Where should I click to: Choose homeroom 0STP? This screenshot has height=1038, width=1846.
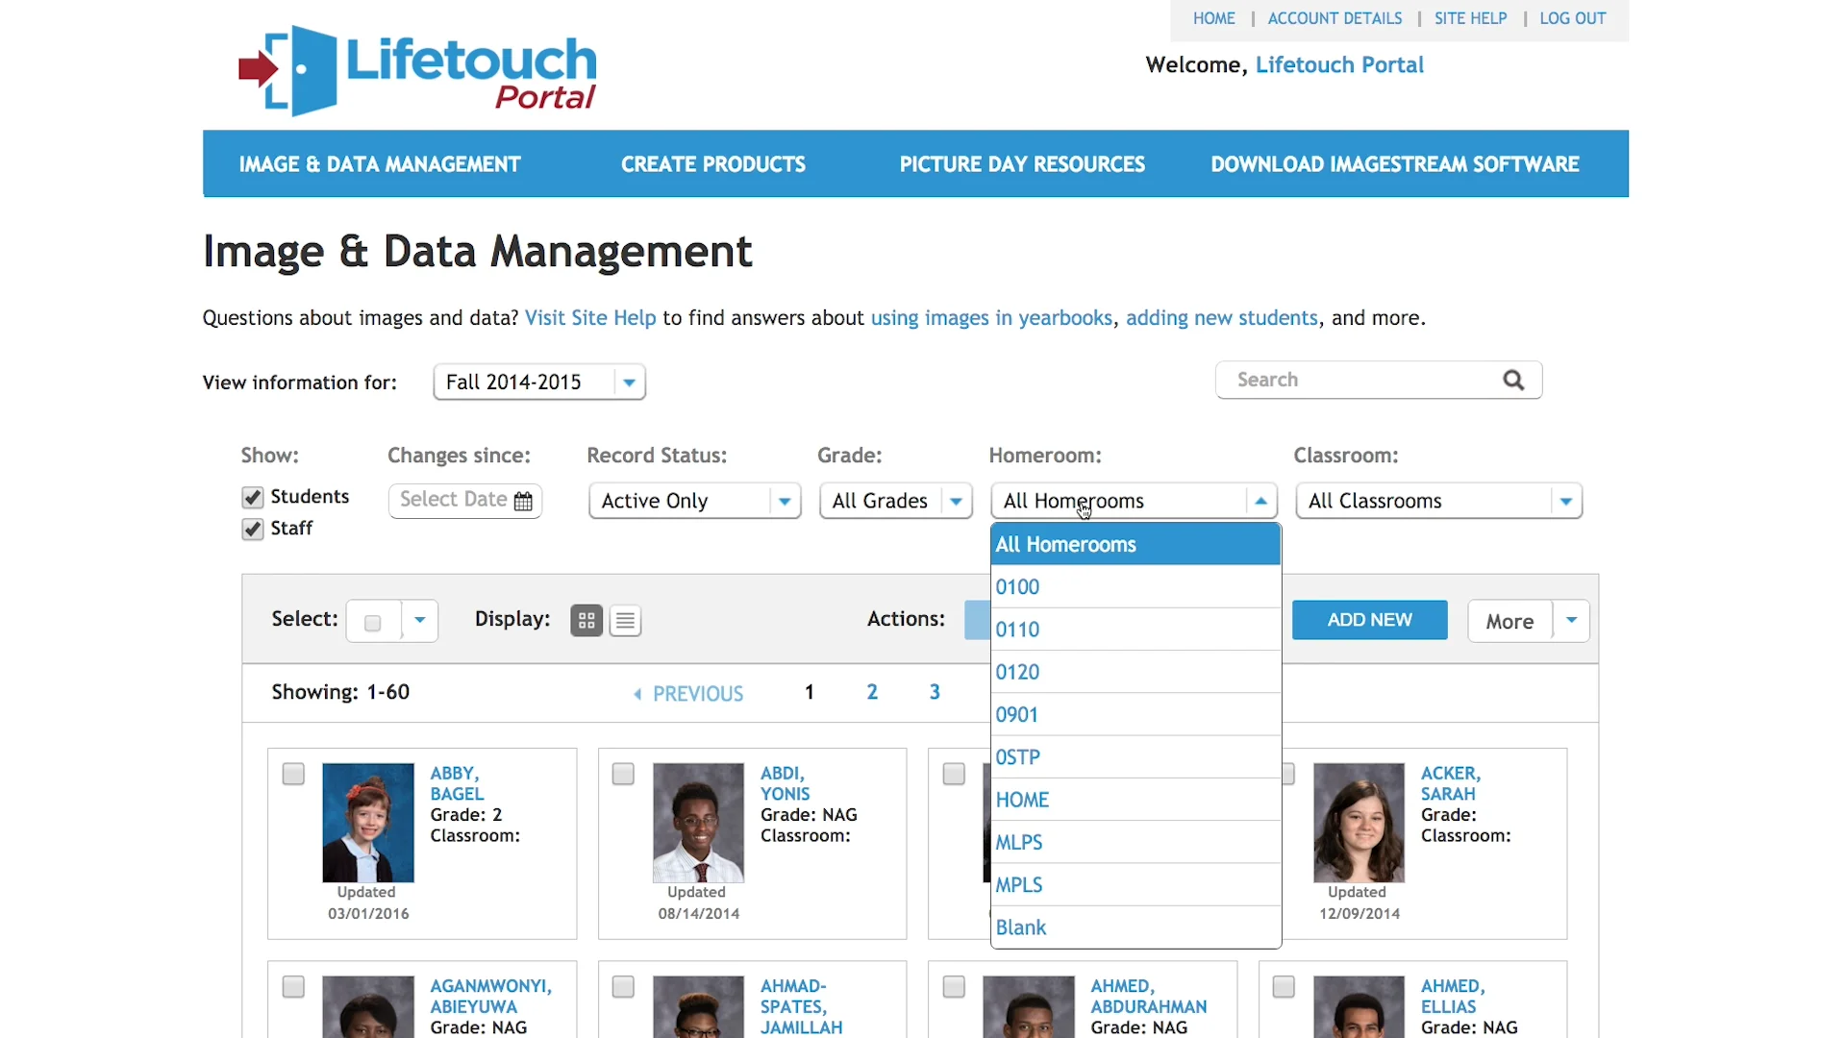coord(1135,757)
